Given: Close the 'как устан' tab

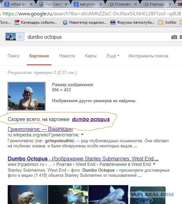Looking at the screenshot, I should 101,4.
